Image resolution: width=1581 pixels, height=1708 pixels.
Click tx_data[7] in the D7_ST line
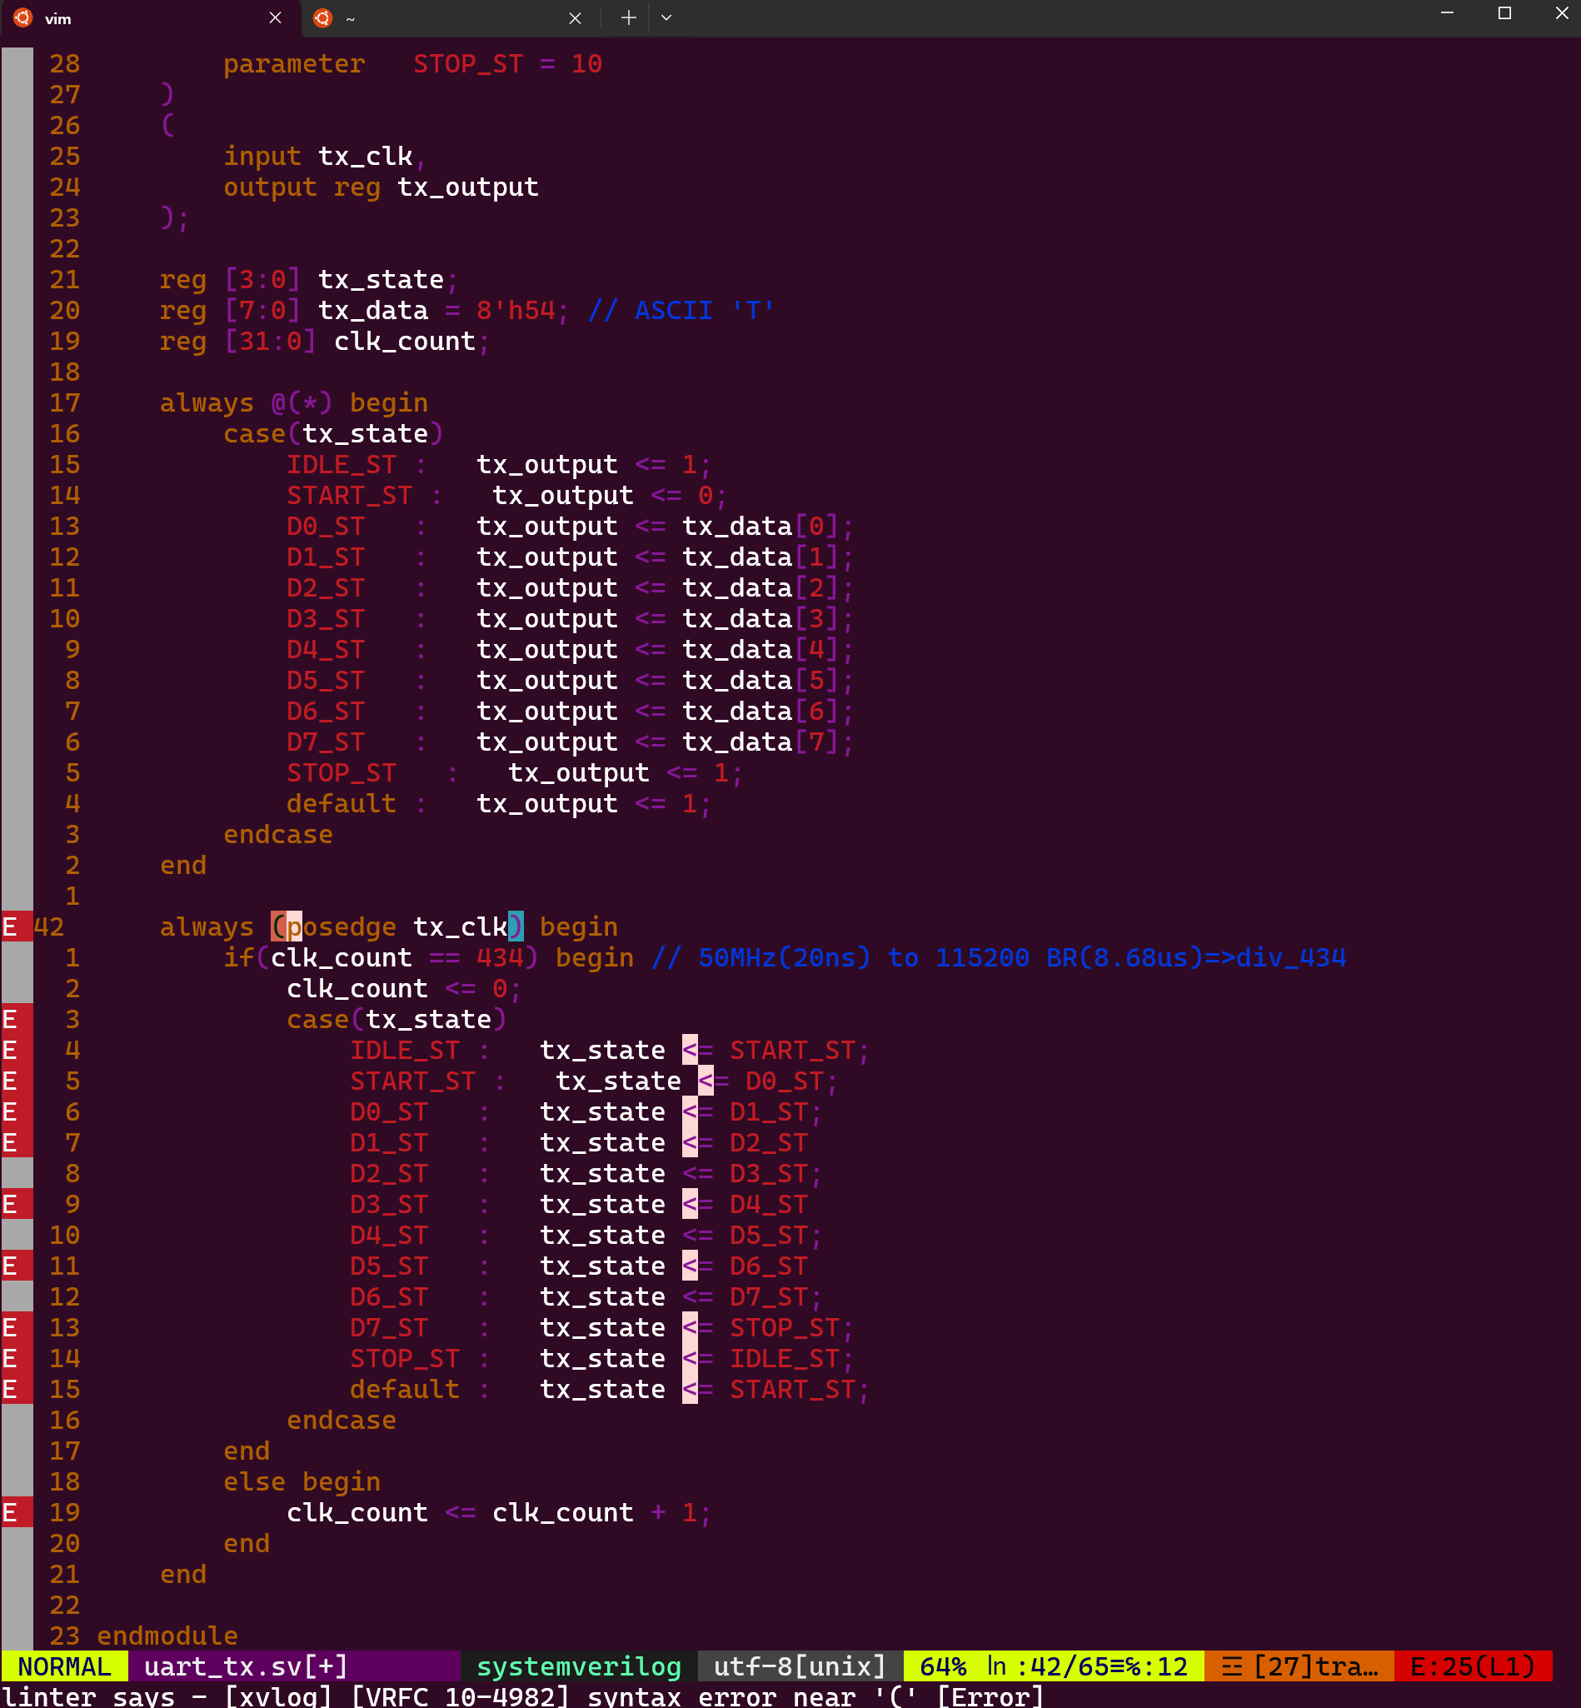pyautogui.click(x=761, y=742)
